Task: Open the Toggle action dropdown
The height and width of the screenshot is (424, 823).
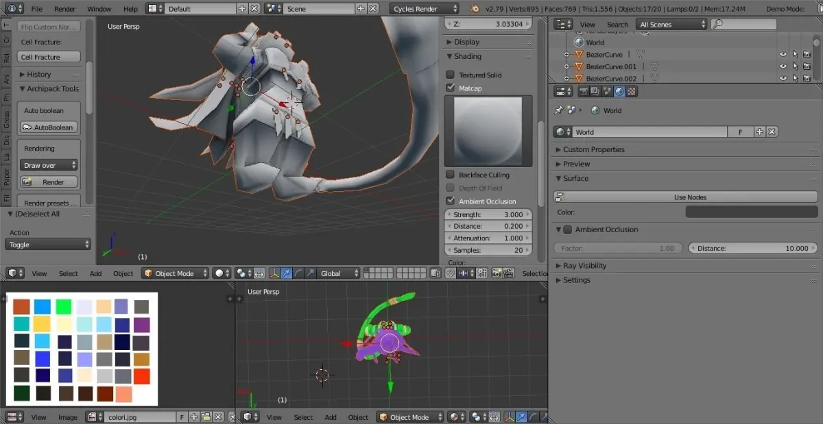Action: [x=48, y=245]
